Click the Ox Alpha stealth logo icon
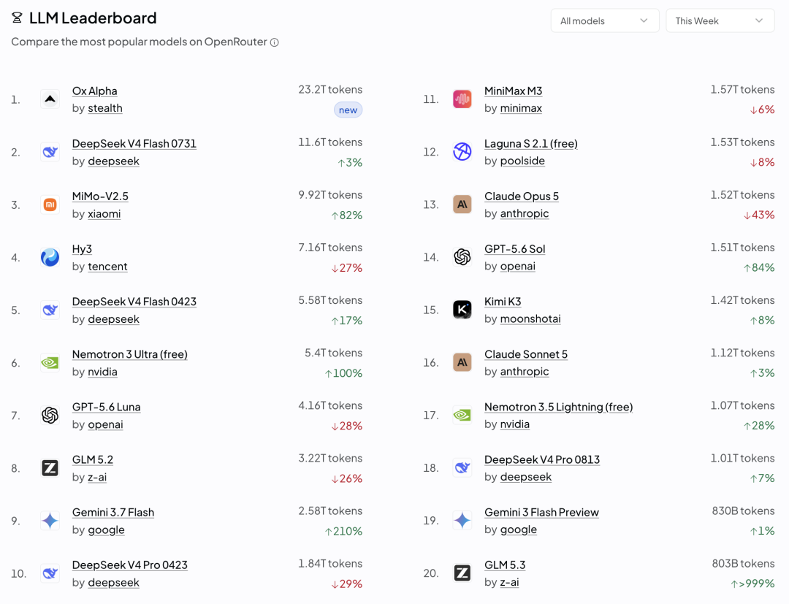The height and width of the screenshot is (604, 789). tap(50, 99)
